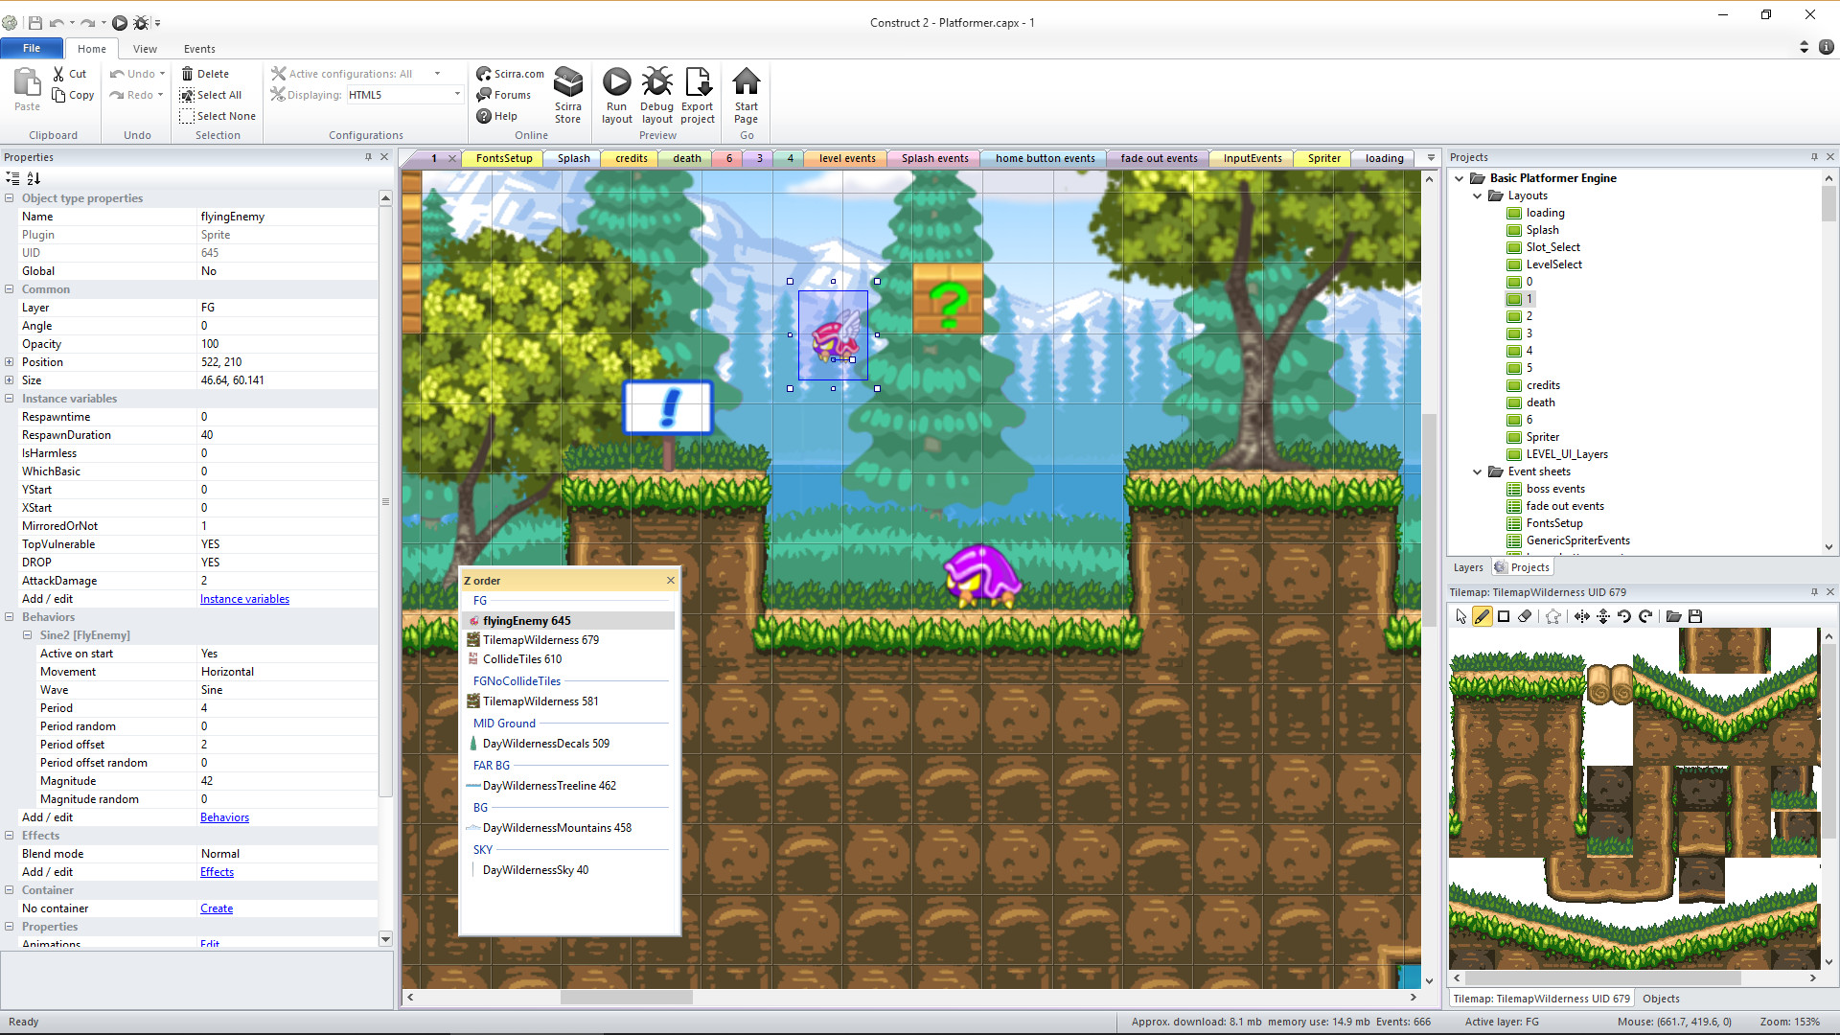Viewport: 1840px width, 1035px height.
Task: Rotate the tile clockwise in the Tilemap toolbar
Action: (x=1646, y=616)
